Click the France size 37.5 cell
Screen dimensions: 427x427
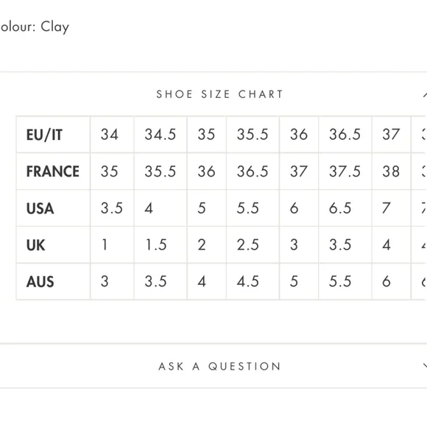(x=345, y=172)
